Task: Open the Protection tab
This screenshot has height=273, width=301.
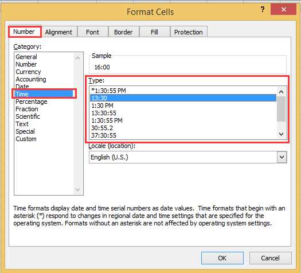Action: 189,32
